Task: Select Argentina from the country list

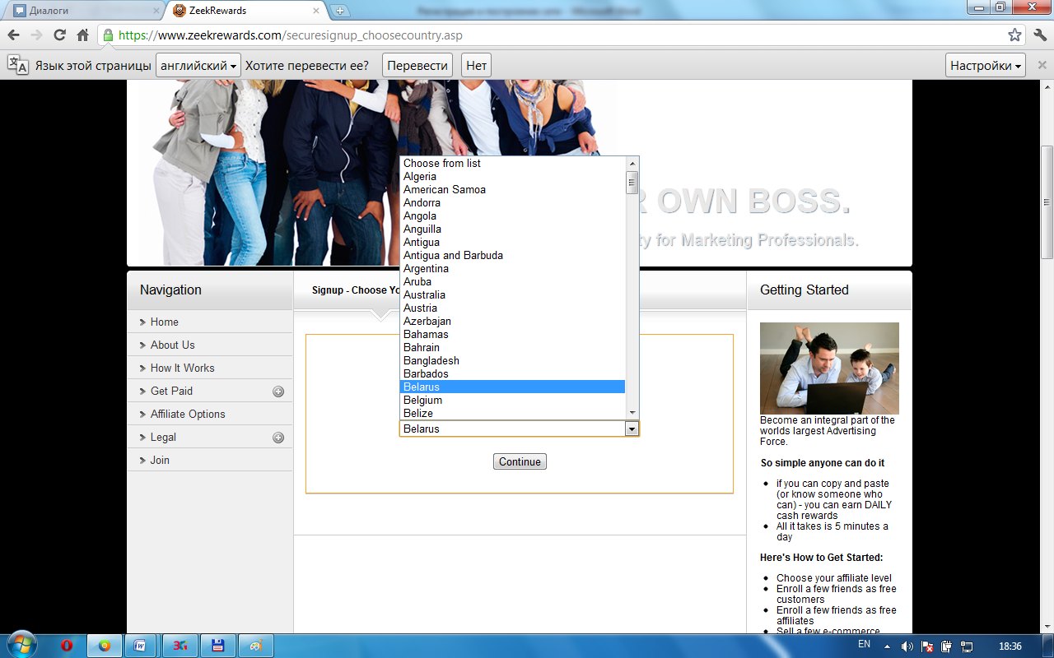Action: point(512,268)
